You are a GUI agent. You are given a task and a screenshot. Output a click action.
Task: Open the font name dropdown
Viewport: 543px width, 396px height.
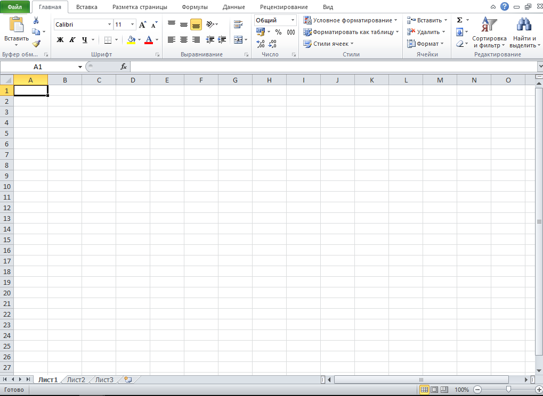tap(109, 24)
